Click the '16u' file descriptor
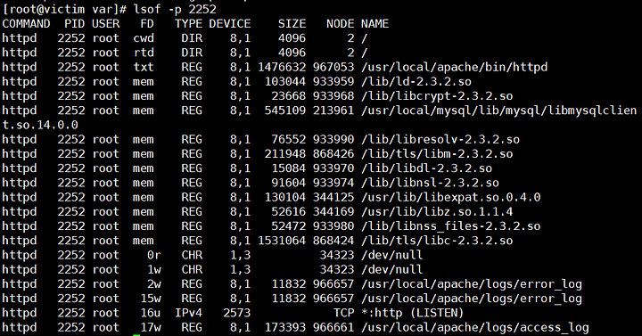 151,313
